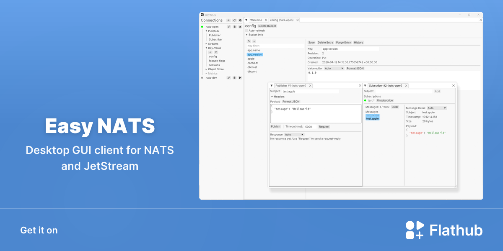Open the Message Detail Auto dropdown
503x251 pixels.
pos(437,108)
